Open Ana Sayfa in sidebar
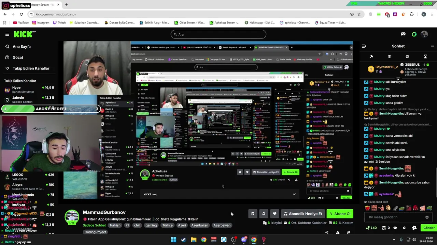 point(22,47)
